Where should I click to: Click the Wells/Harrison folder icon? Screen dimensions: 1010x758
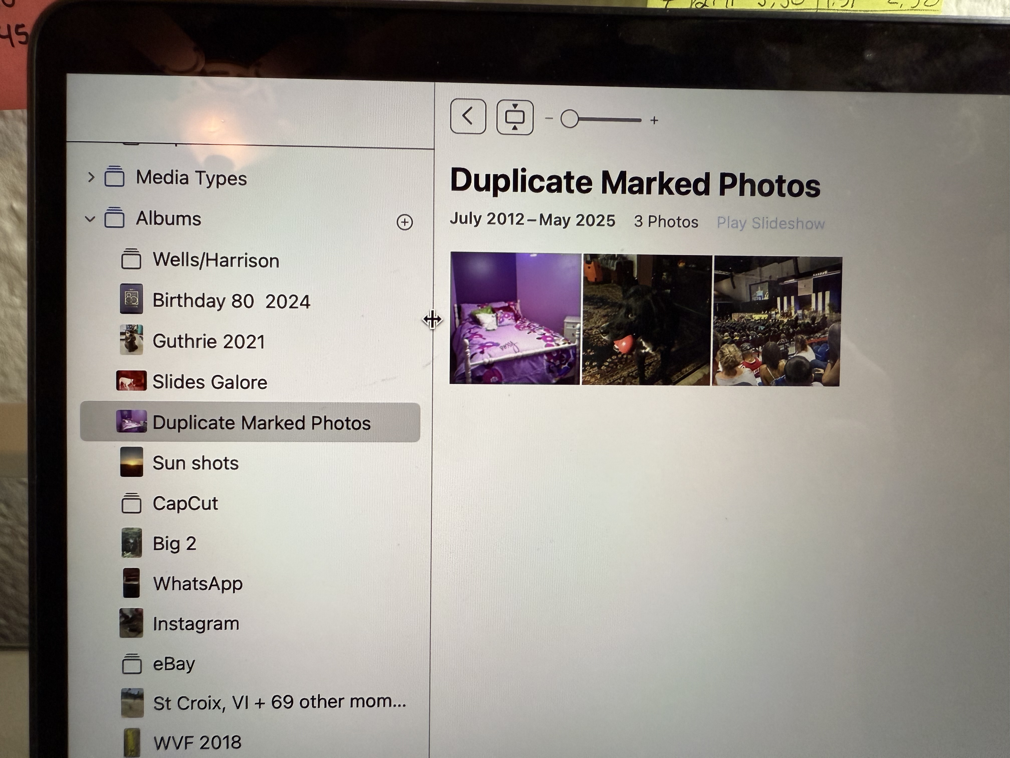tap(131, 259)
